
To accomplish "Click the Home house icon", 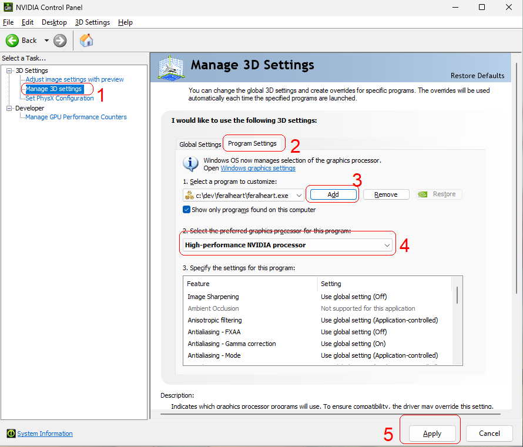I will click(86, 41).
